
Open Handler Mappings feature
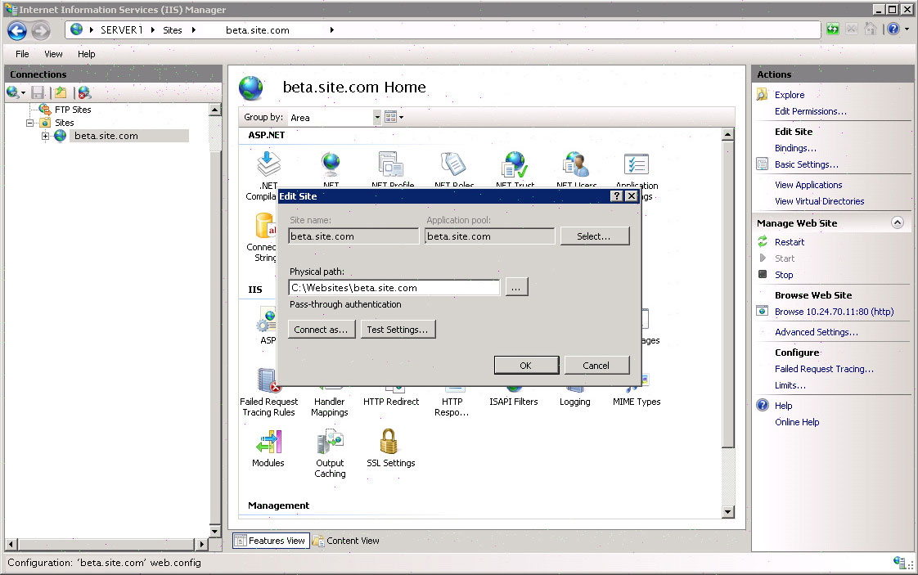(x=330, y=407)
